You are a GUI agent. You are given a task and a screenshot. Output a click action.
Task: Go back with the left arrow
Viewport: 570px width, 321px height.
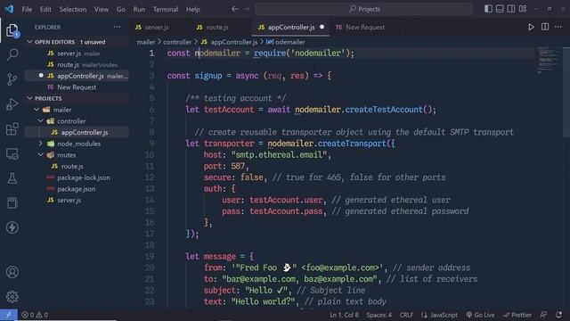click(235, 9)
